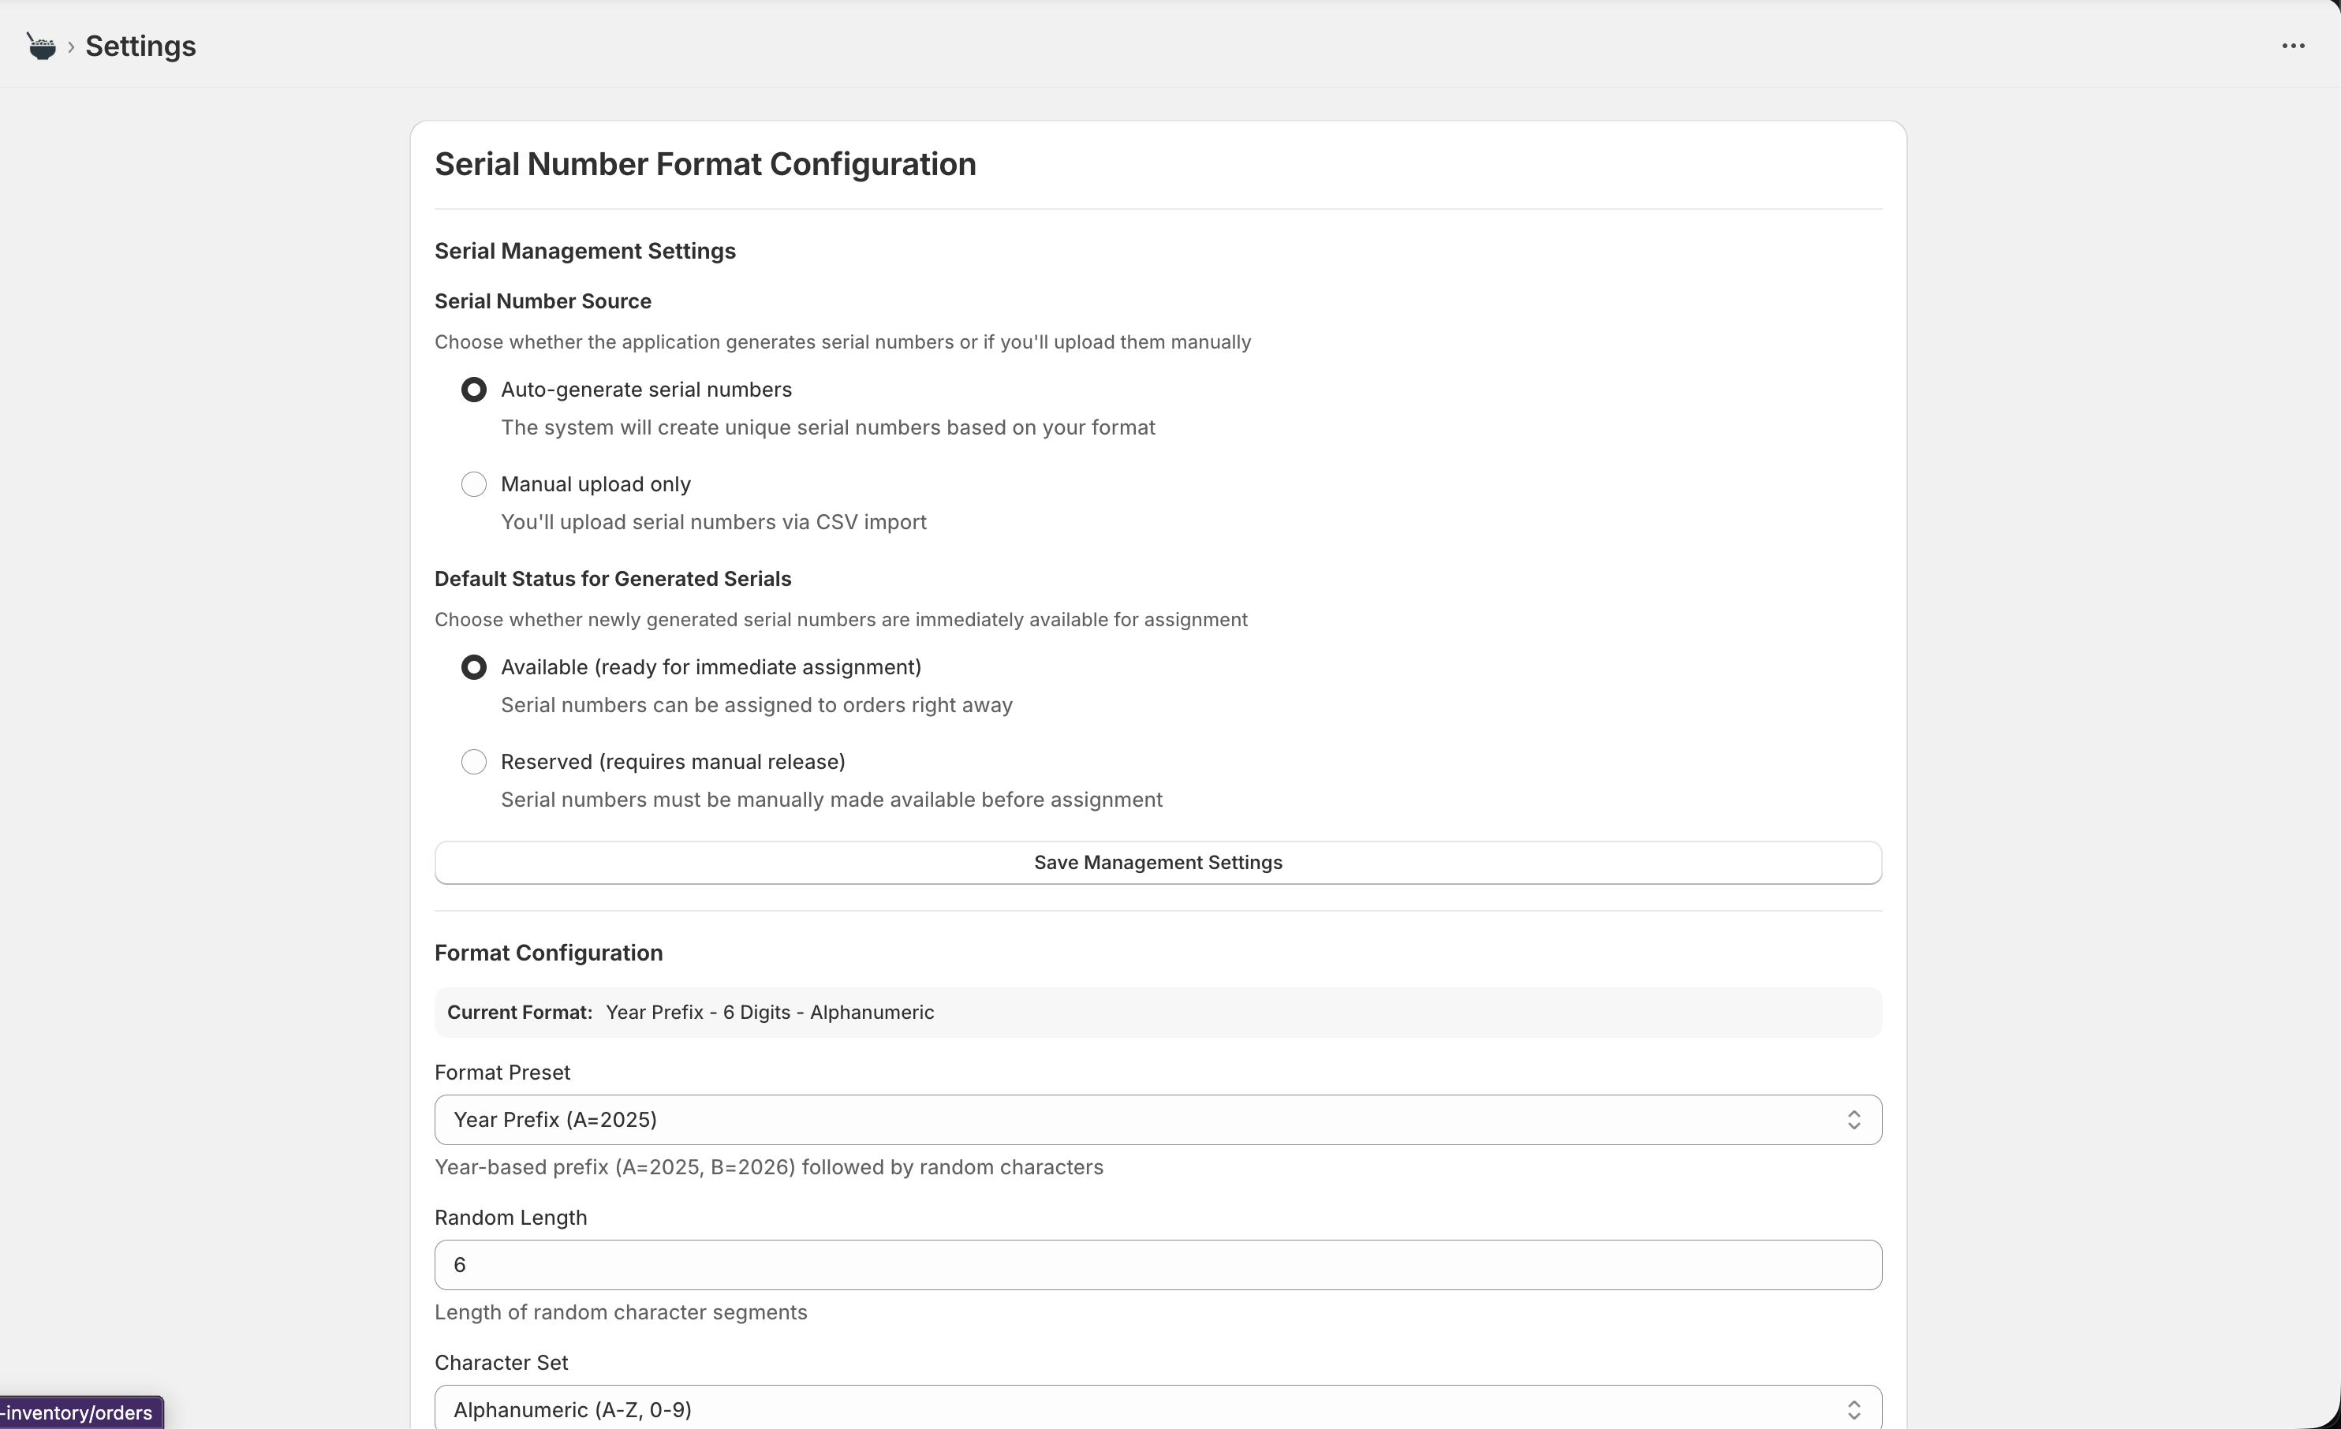Click the rice bowl app logo
This screenshot has width=2341, height=1429.
click(x=42, y=45)
